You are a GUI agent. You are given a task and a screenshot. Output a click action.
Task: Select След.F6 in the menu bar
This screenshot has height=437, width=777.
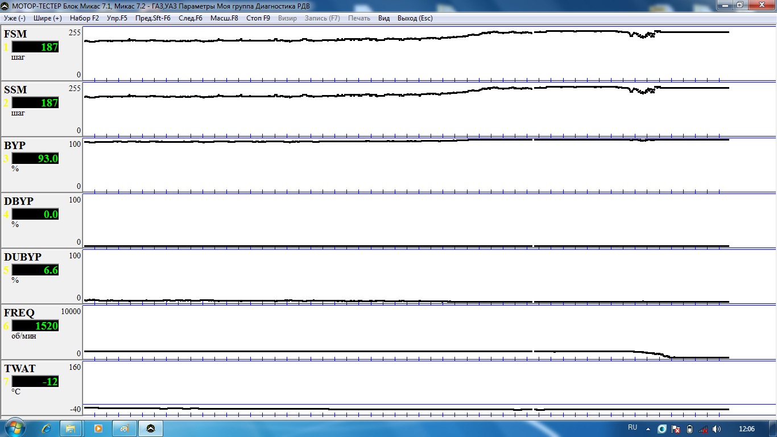[191, 18]
